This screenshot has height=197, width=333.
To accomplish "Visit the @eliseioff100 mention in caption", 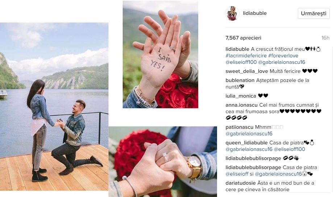I will pyautogui.click(x=241, y=62).
